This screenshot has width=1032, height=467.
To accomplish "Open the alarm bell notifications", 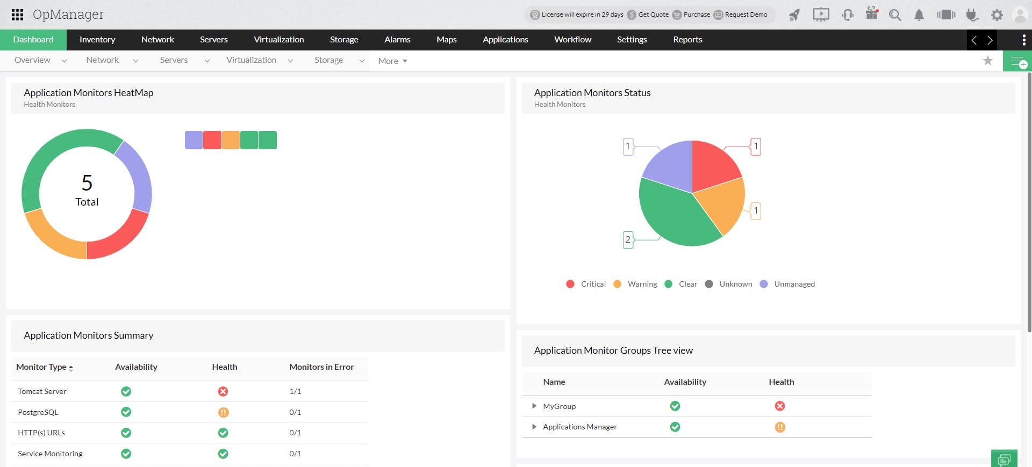I will point(919,15).
